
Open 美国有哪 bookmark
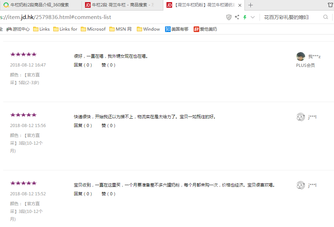pyautogui.click(x=176, y=29)
